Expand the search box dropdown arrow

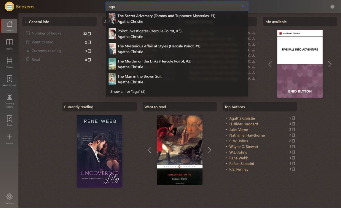[x=243, y=6]
